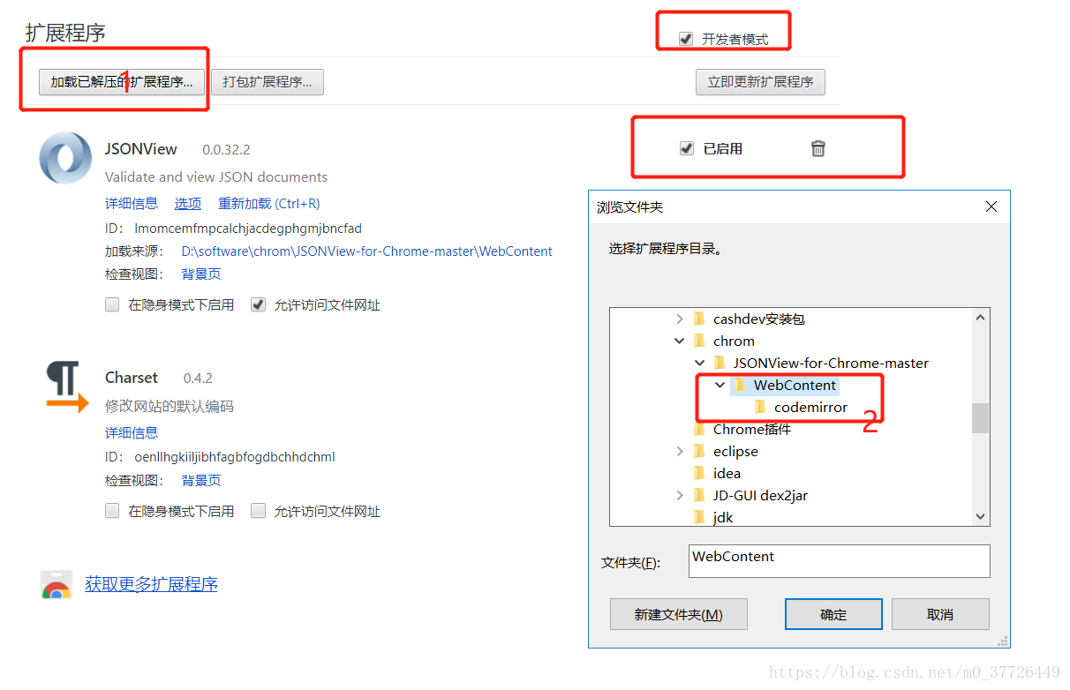Screen dimensions: 1070x690
Task: Open JSONView 背景页 inspect link
Action: 201,274
